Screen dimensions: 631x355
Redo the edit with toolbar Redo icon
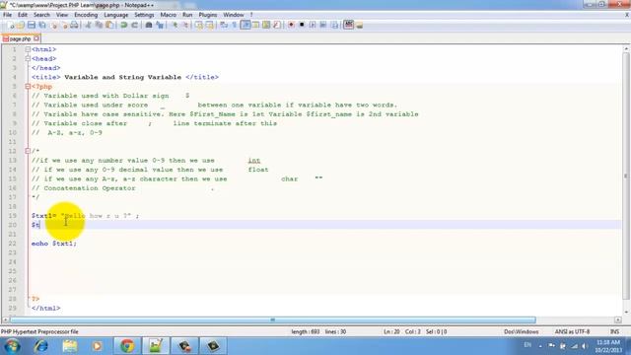(x=135, y=25)
